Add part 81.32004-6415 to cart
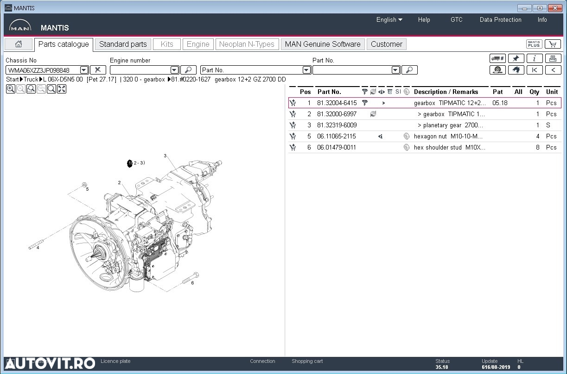Screen dimensions: 567x374 [x=293, y=103]
